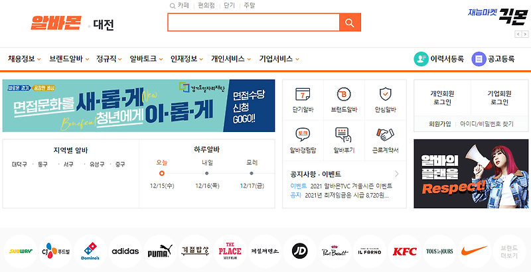Select 동구 in 지역별 알바

coord(42,165)
